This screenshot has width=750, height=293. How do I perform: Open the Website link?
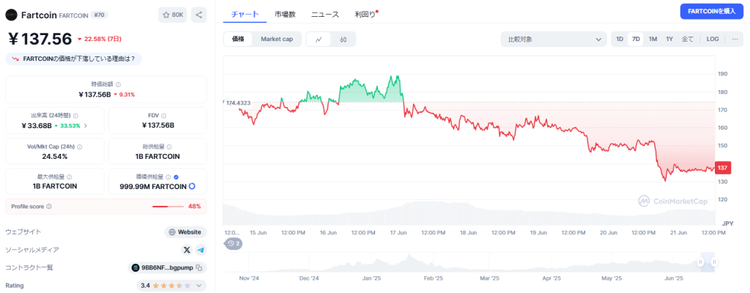185,232
